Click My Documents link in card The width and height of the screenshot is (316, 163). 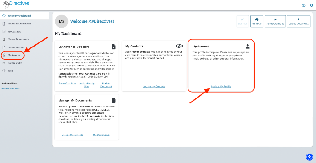pos(101,135)
